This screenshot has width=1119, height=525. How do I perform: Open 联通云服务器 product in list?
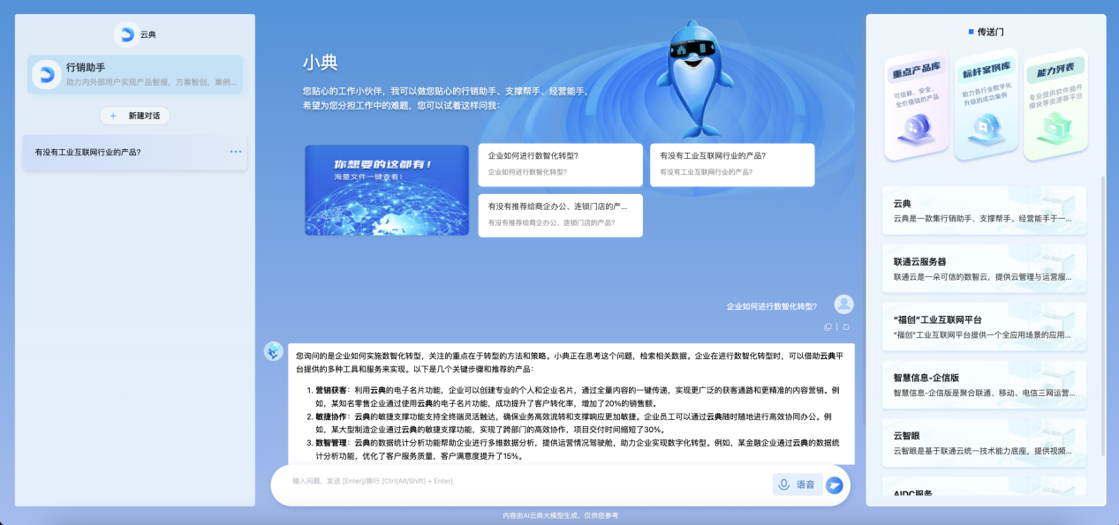[985, 268]
